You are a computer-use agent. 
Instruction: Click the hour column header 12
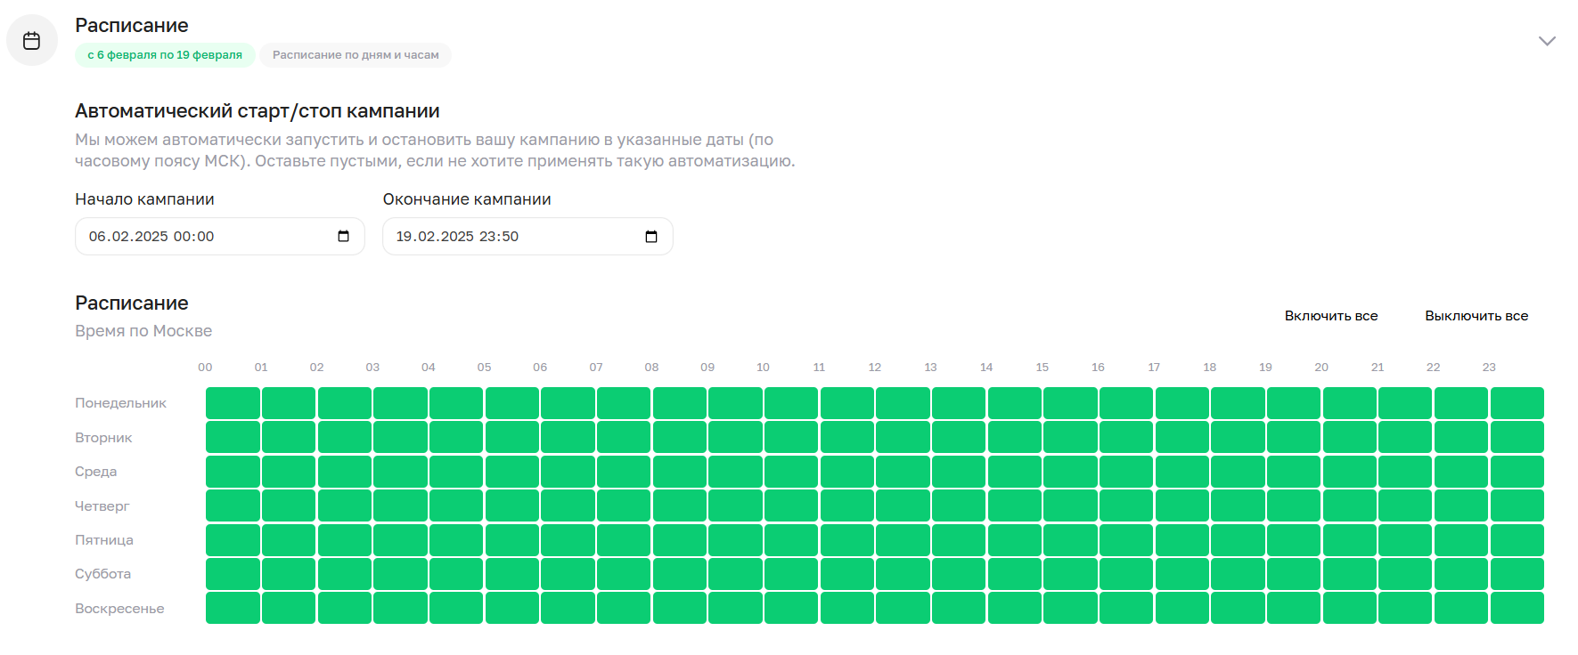pyautogui.click(x=875, y=368)
